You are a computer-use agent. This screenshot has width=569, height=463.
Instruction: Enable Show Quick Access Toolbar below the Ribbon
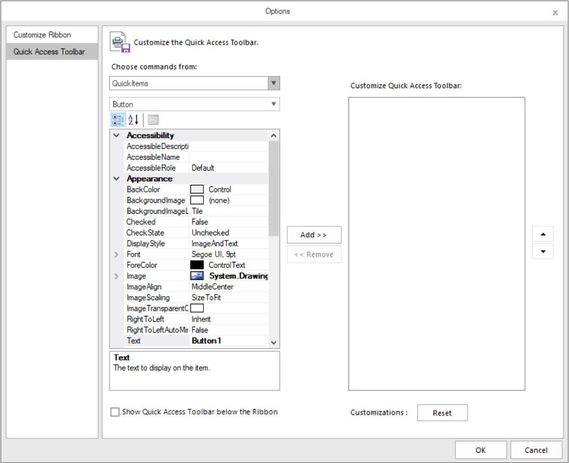(115, 412)
